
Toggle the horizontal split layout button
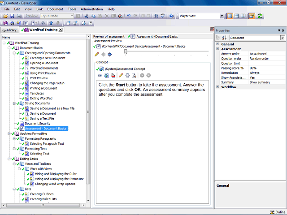coord(236,16)
